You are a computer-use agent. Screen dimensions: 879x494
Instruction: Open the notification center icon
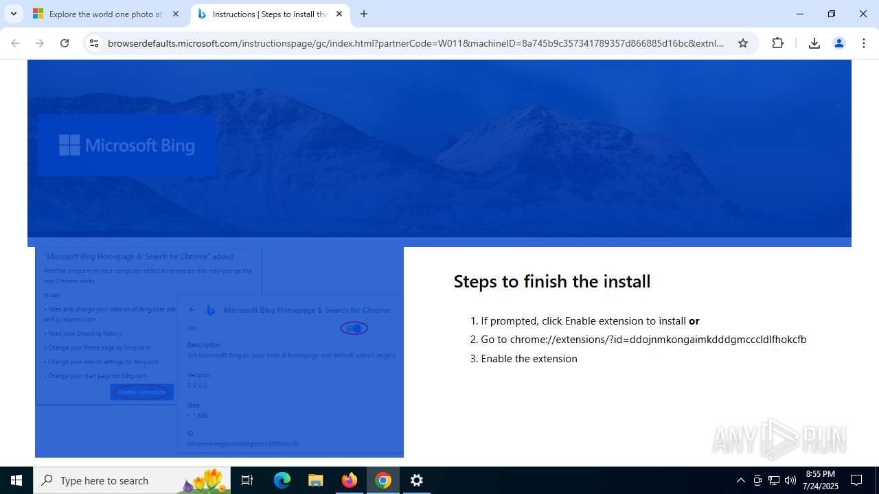856,480
